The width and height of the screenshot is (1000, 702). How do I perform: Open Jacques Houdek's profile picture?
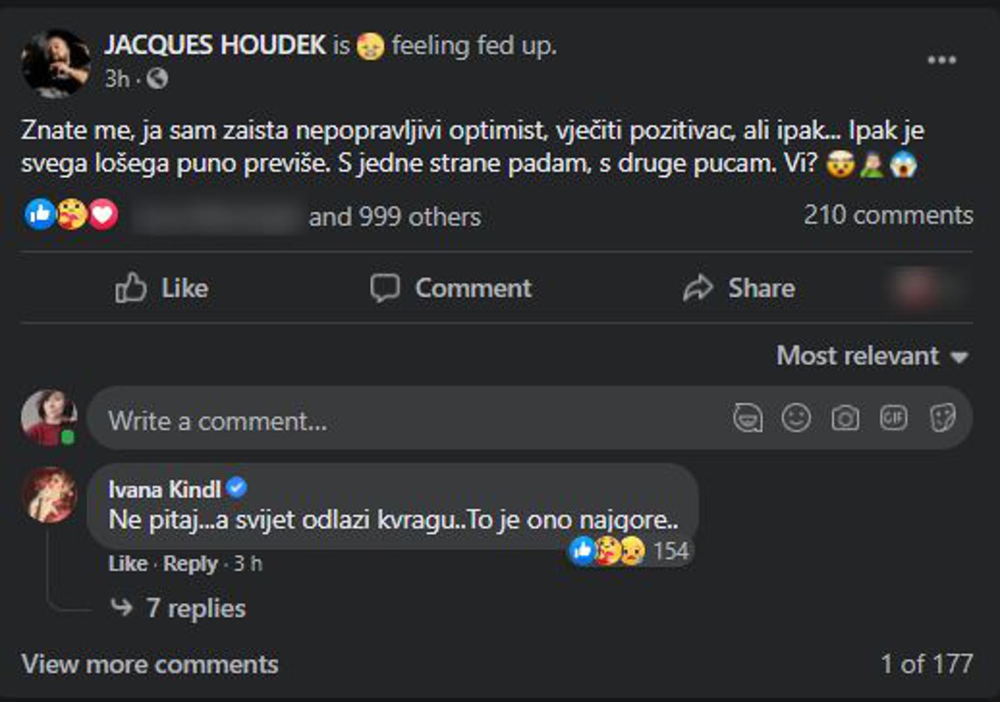click(55, 63)
